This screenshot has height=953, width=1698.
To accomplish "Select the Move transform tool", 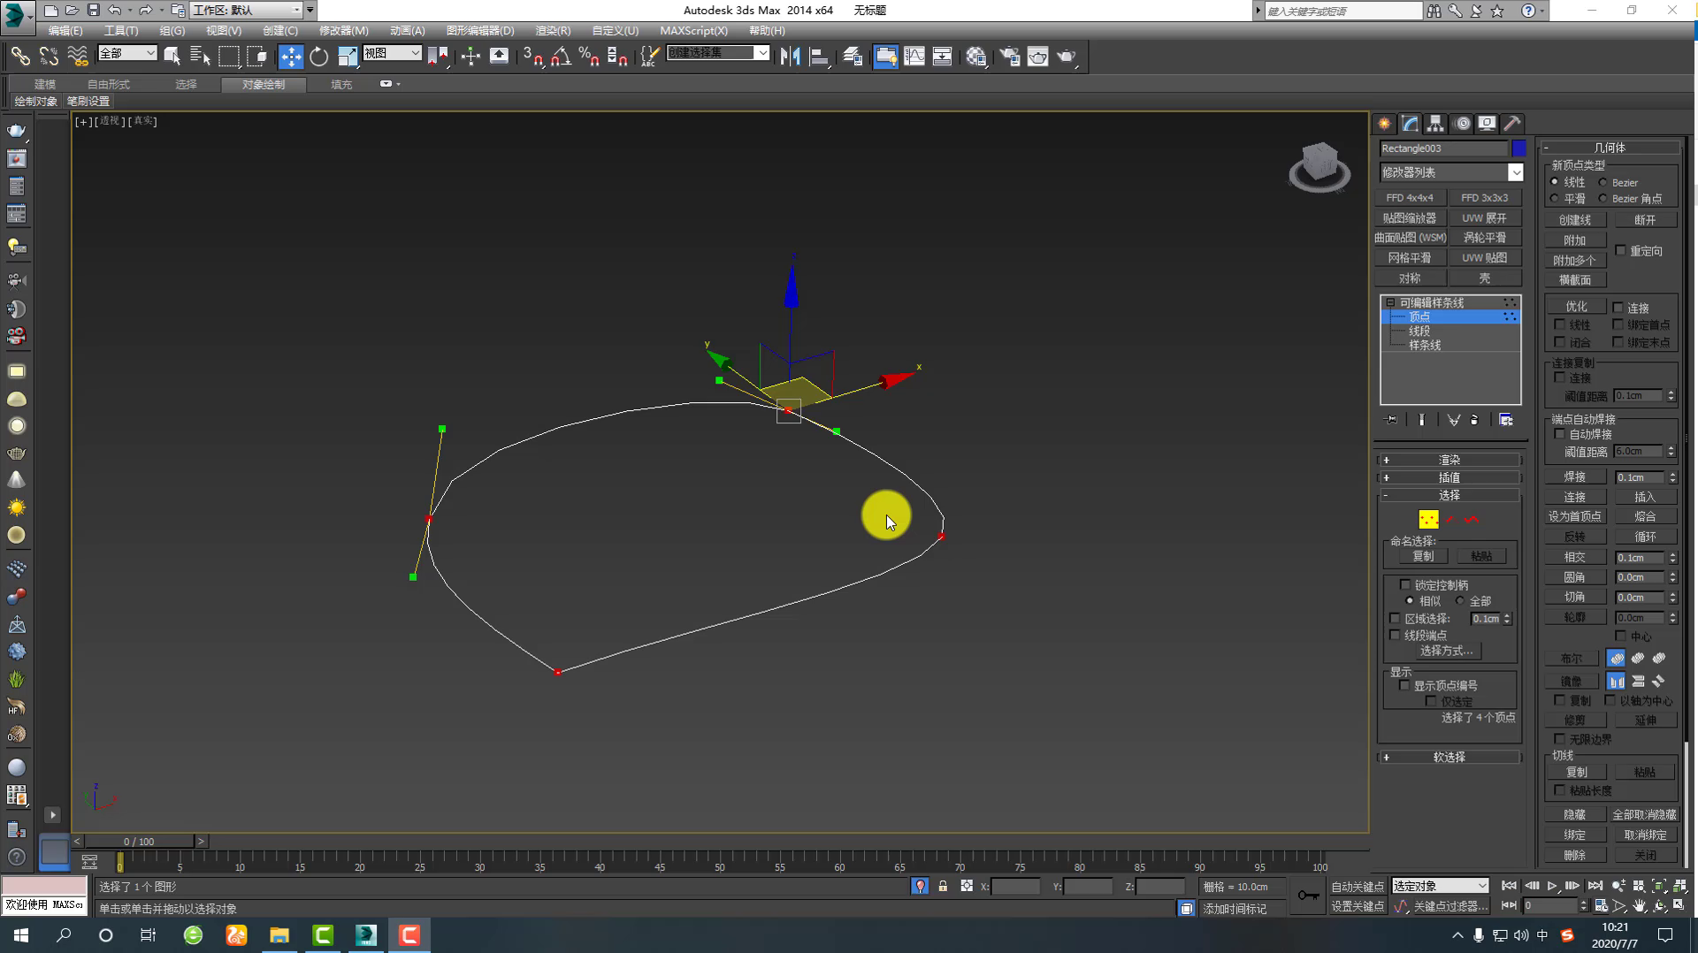I will (x=290, y=57).
